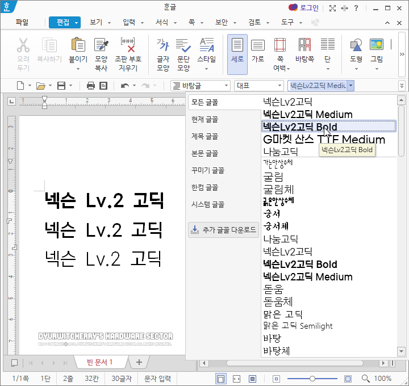Click the Print icon
This screenshot has height=386, width=409.
[90, 86]
